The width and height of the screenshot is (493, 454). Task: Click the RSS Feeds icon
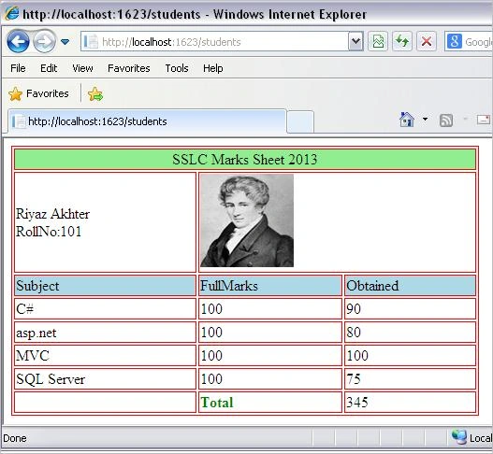(x=446, y=121)
